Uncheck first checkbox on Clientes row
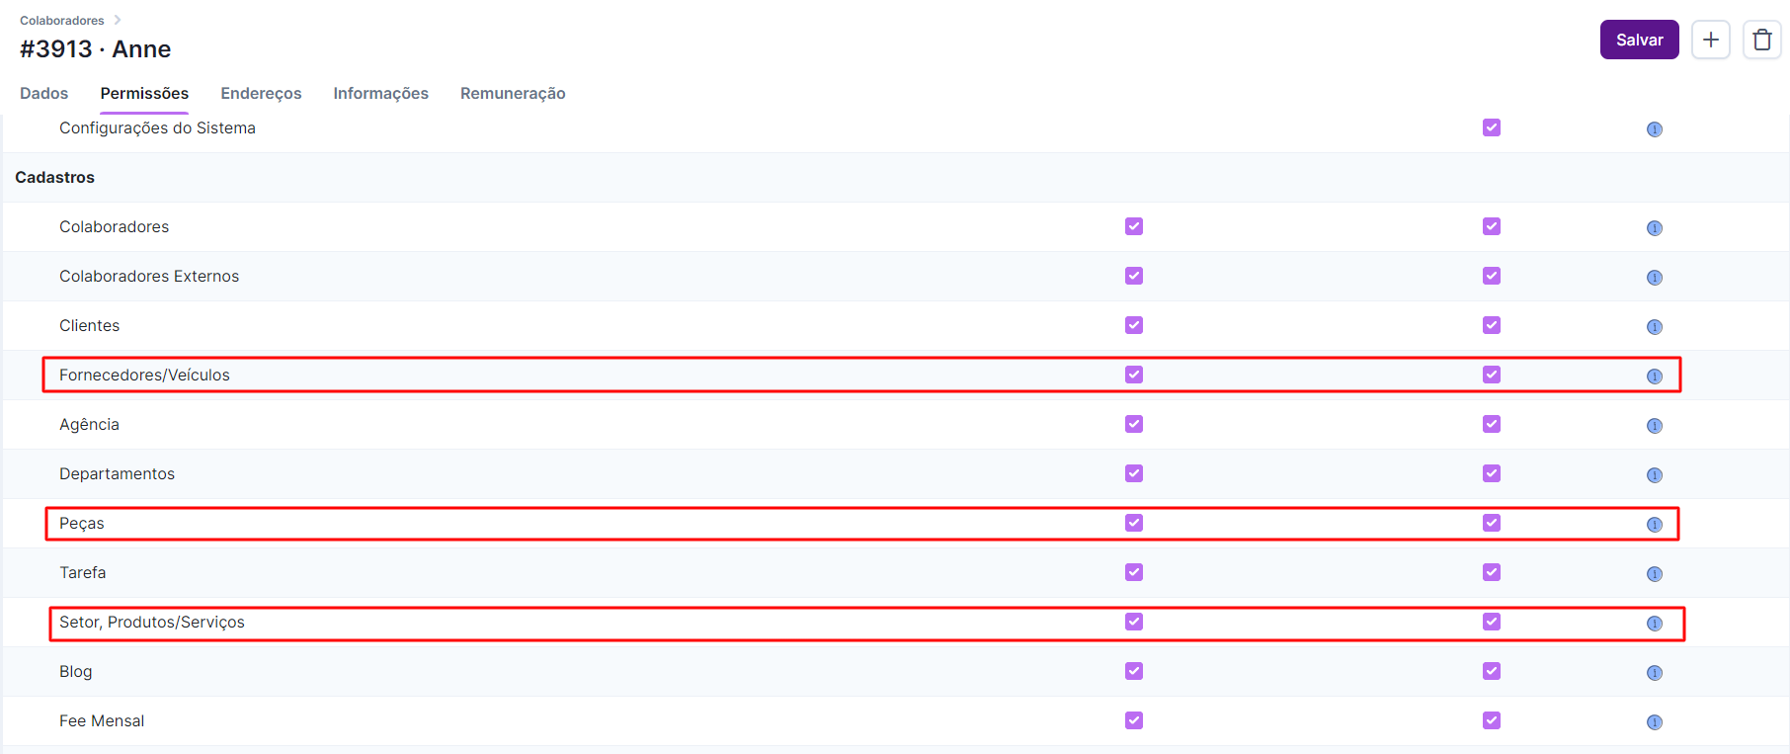 coord(1133,325)
